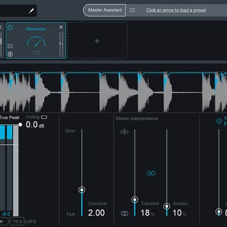
Task: Click the Transient slider handle
Action: coord(134,200)
